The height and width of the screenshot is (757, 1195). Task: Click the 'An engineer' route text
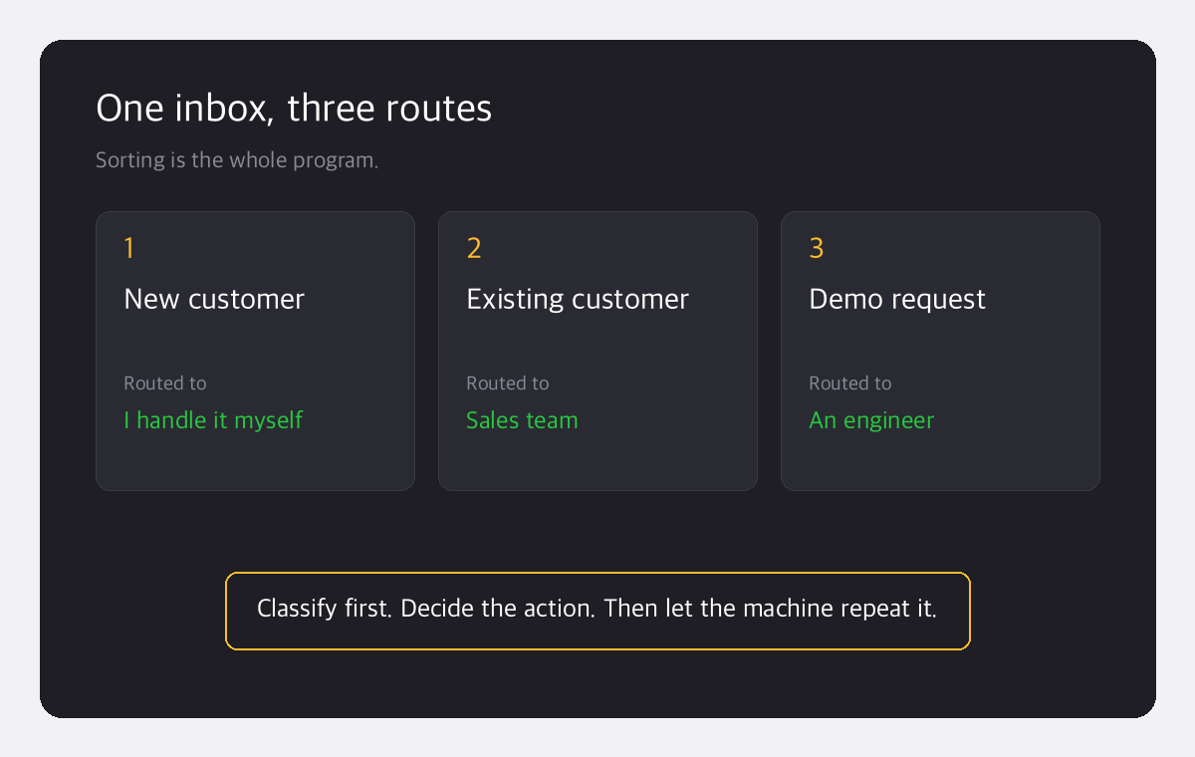(x=871, y=420)
